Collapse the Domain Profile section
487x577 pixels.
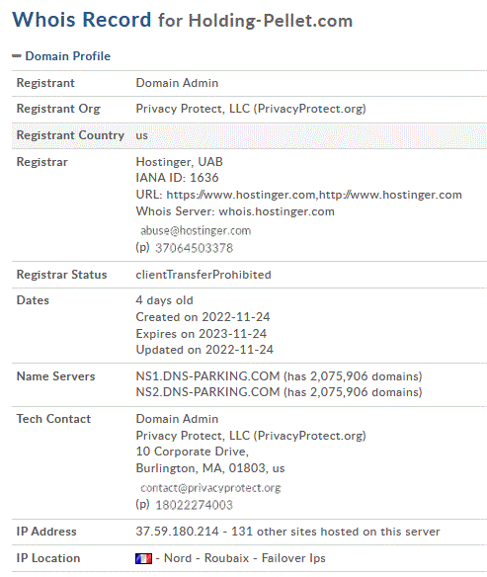pyautogui.click(x=17, y=56)
